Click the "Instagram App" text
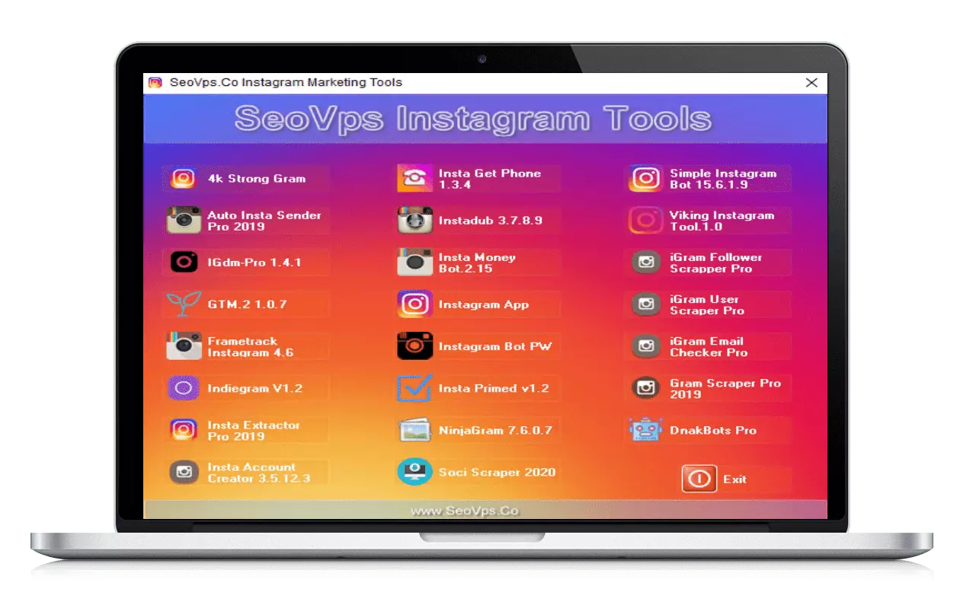This screenshot has height=608, width=973. click(484, 304)
